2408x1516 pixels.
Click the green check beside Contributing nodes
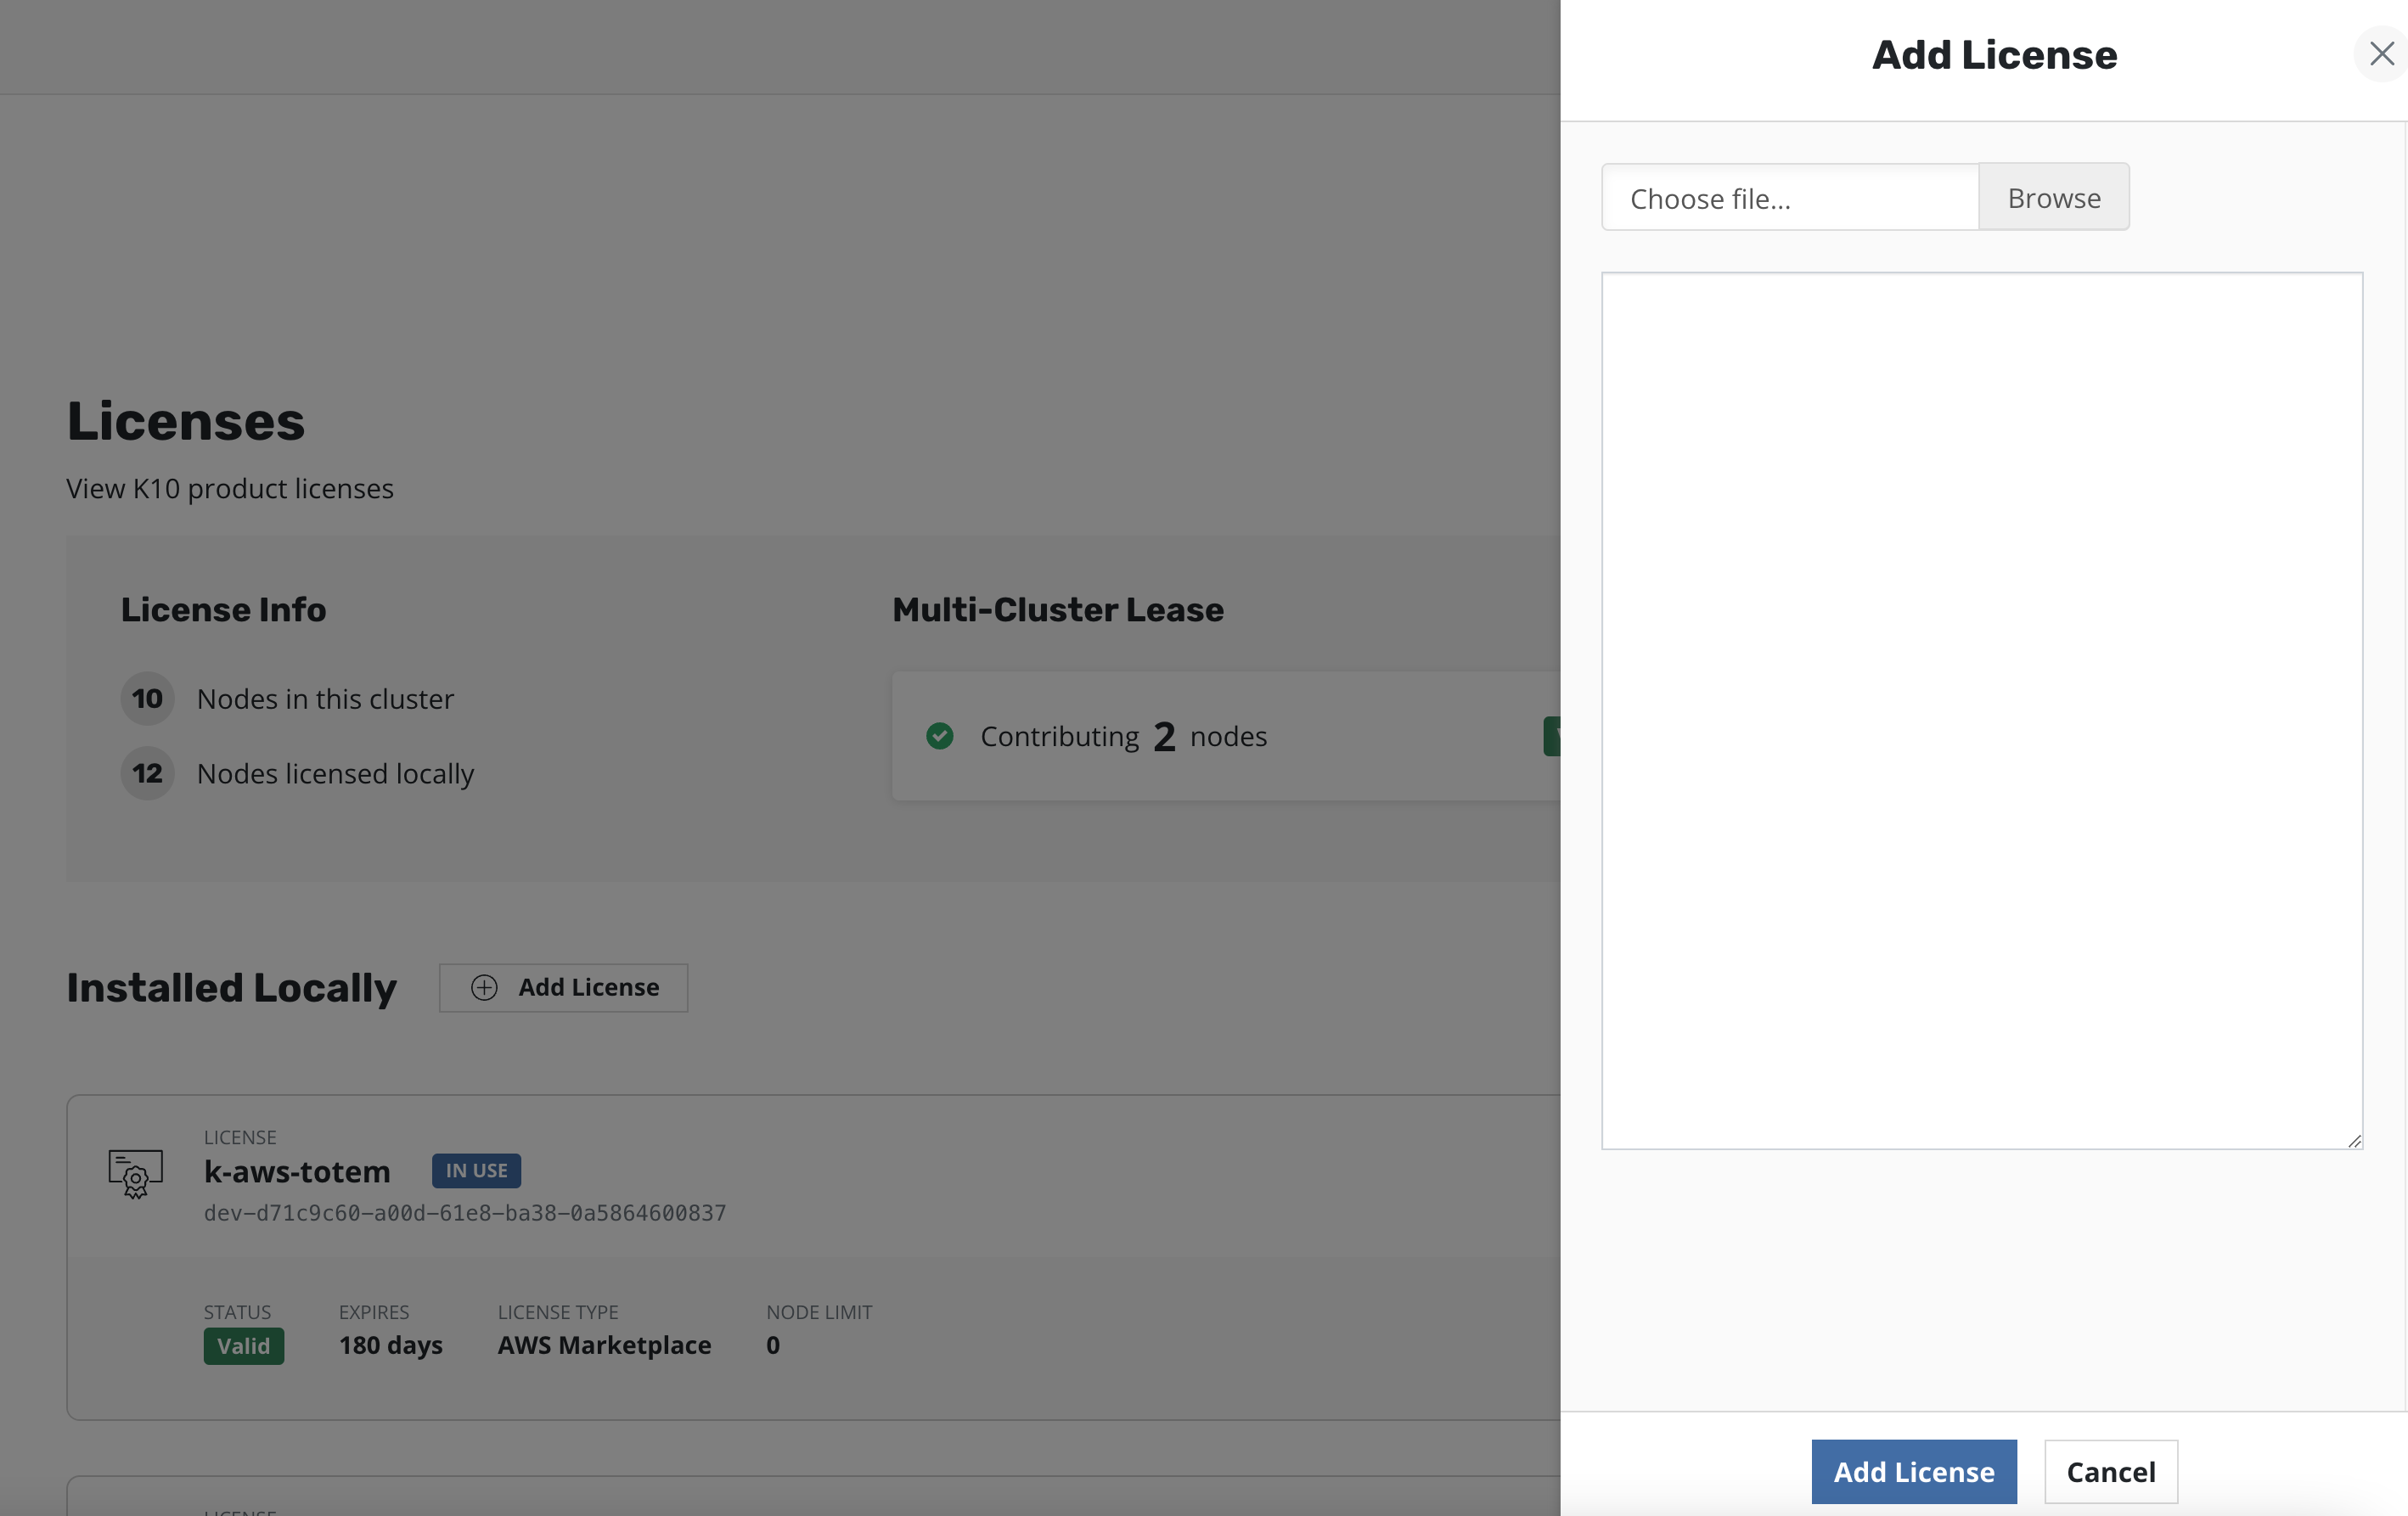(940, 736)
